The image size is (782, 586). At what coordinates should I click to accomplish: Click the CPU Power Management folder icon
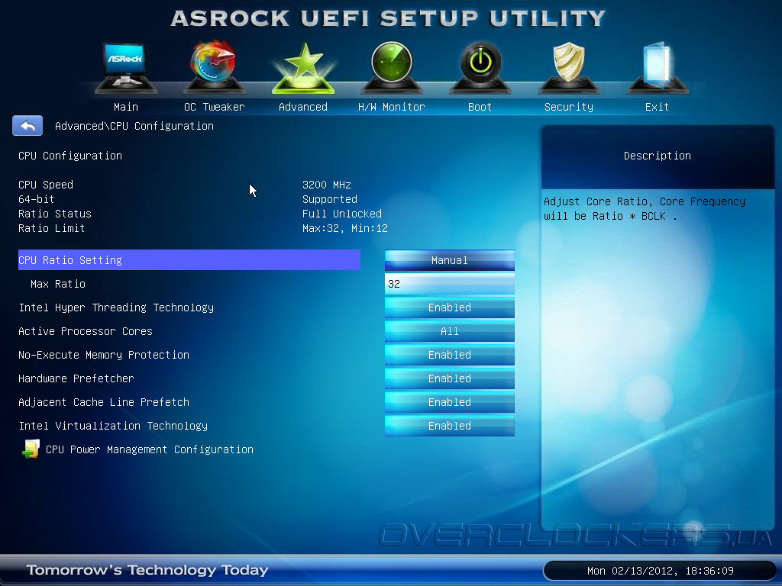tap(31, 449)
